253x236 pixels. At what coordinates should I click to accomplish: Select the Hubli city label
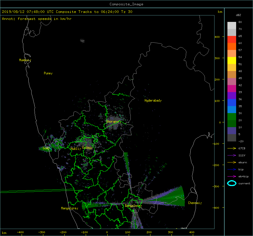(76, 149)
